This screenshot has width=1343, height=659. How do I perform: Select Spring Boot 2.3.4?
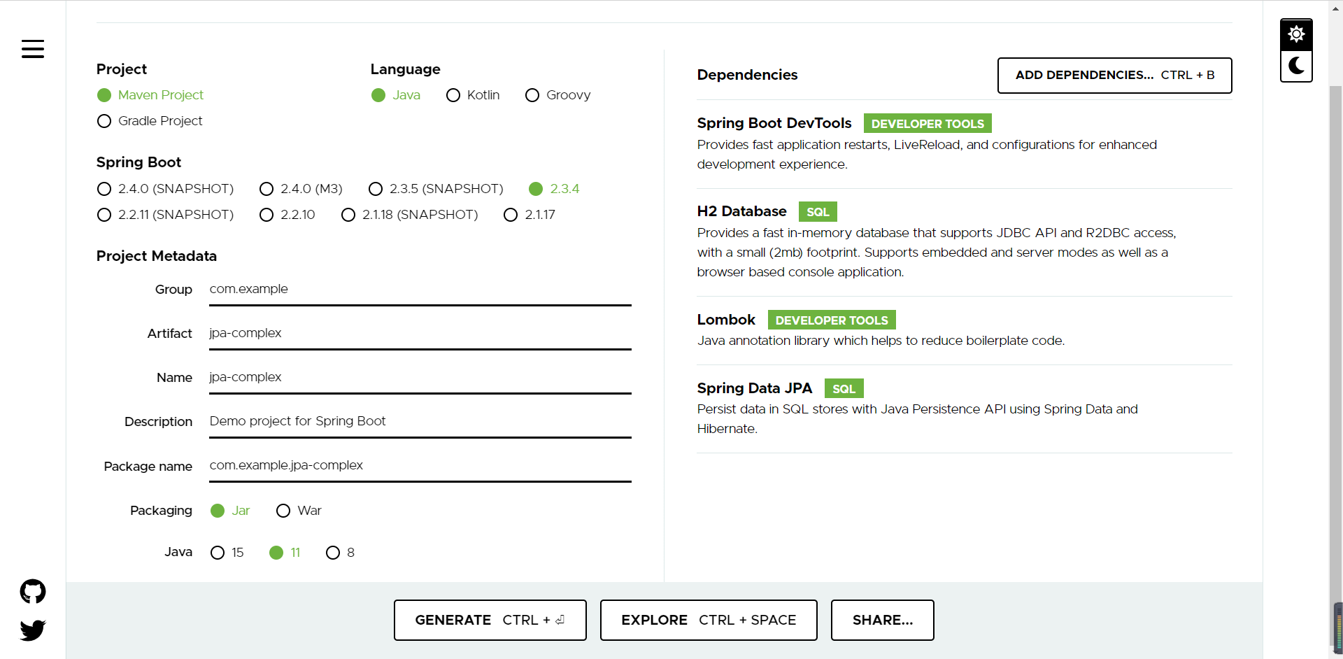pos(554,189)
